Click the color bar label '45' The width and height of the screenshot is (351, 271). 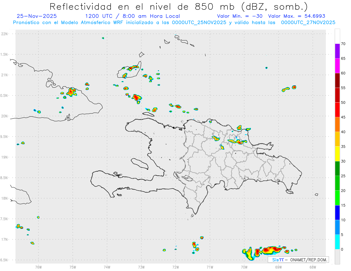point(343,117)
